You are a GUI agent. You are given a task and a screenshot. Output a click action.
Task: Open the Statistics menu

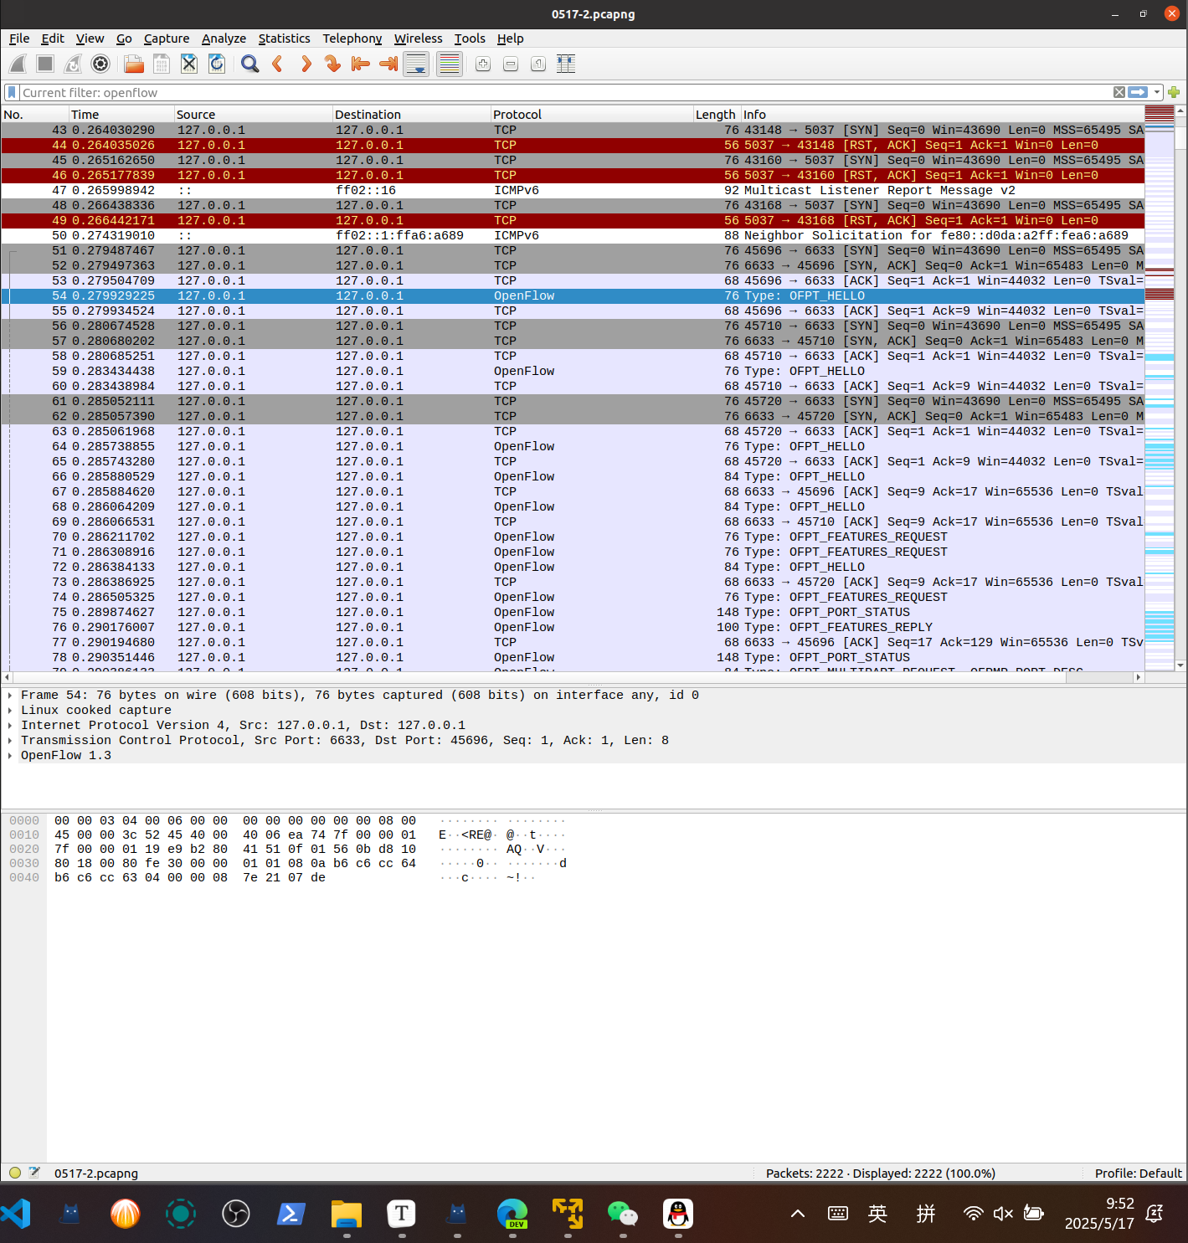284,39
